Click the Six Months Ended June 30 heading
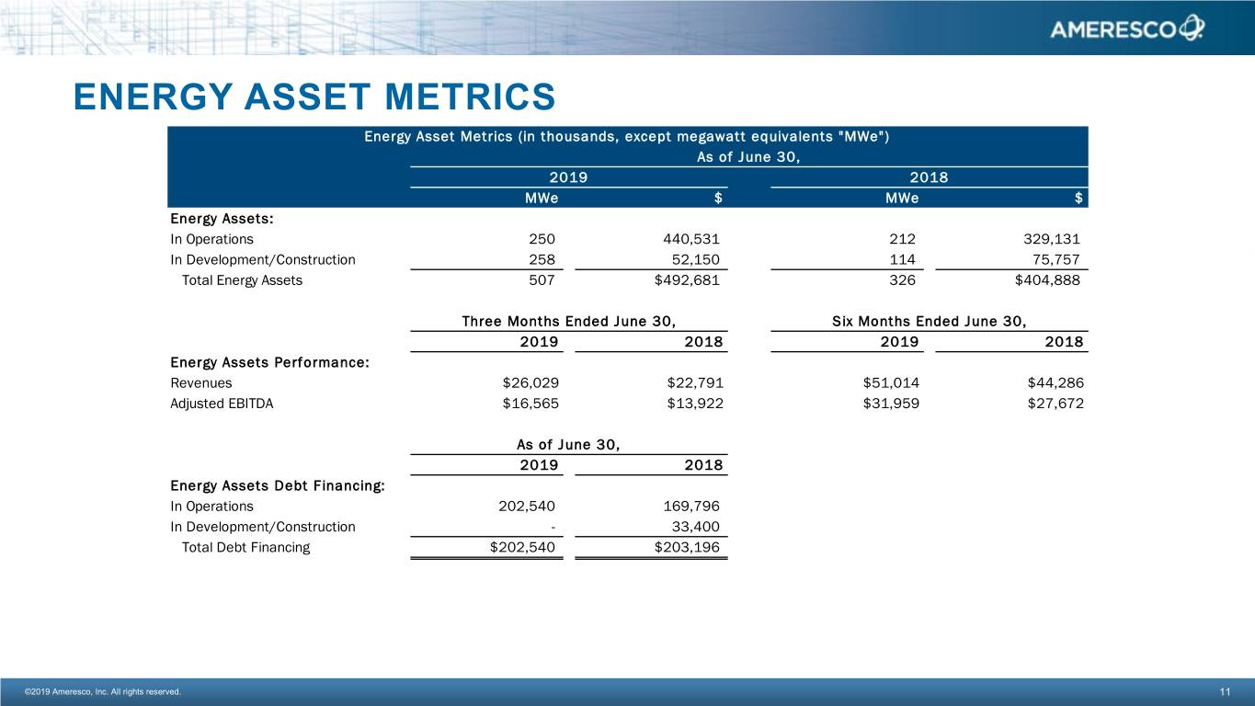This screenshot has height=706, width=1255. pyautogui.click(x=929, y=321)
